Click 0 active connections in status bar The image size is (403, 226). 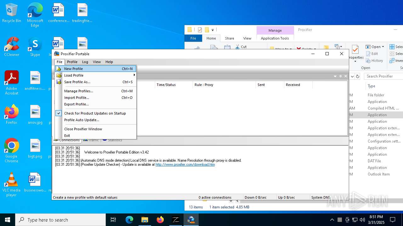[x=215, y=197]
